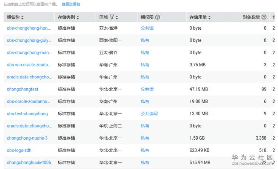Sort by bucket name column arrows
Screen dimensions: 278x169
click(22, 18)
